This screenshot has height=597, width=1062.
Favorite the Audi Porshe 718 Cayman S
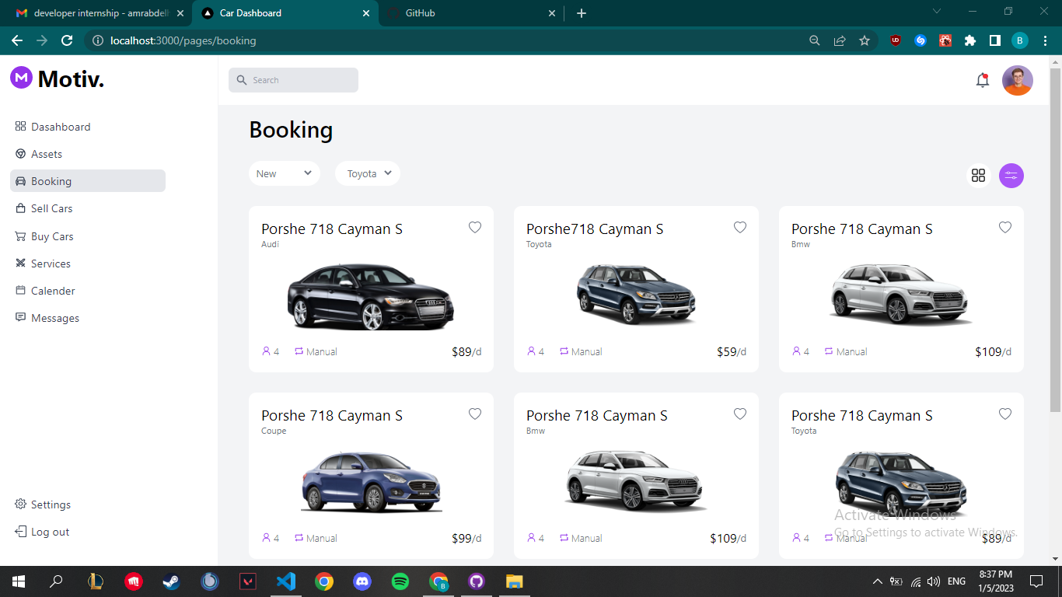click(475, 227)
